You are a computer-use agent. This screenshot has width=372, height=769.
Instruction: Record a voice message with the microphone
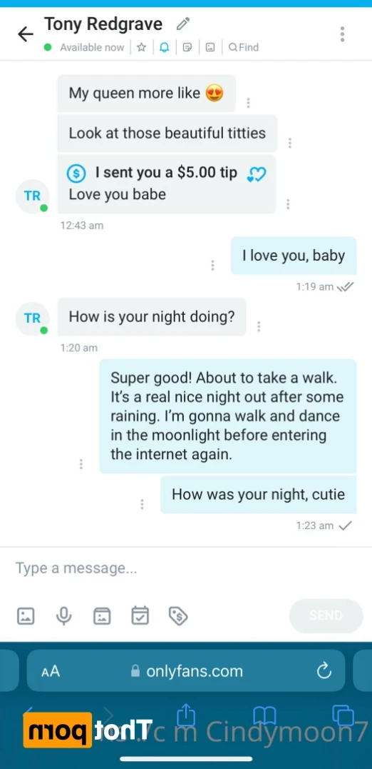pyautogui.click(x=63, y=615)
